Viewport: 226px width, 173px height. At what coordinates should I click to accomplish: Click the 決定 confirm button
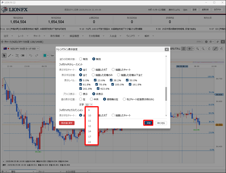coord(148,123)
